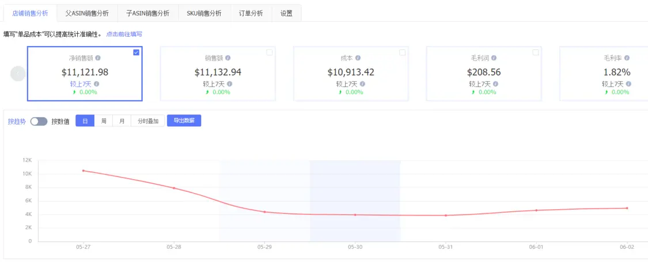Image resolution: width=648 pixels, height=262 pixels.
Task: Select the 周 granularity button
Action: (x=104, y=121)
